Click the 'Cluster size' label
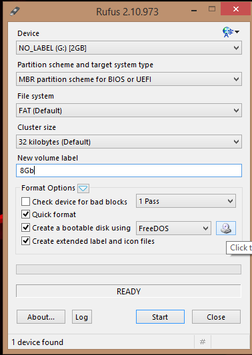252x355 pixels. click(x=37, y=127)
